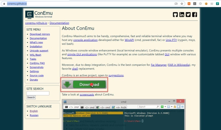Select the <2> cmd tab in screenshot

click(87, 107)
